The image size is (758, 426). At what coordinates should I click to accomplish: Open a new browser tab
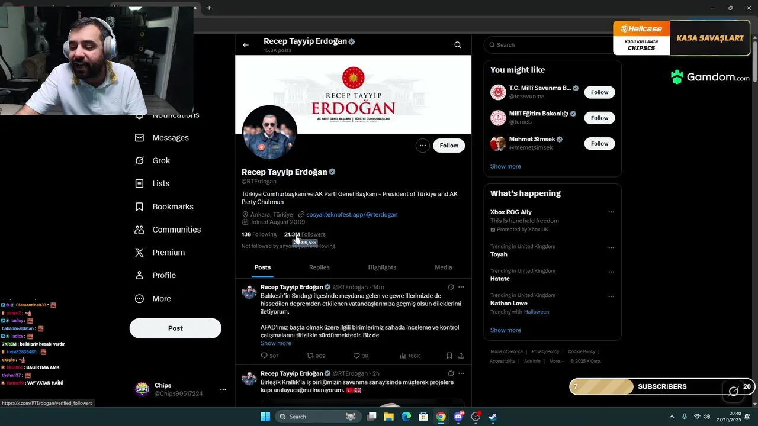(209, 8)
